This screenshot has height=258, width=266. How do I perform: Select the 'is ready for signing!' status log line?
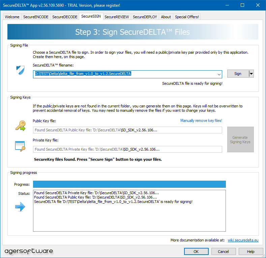113,202
